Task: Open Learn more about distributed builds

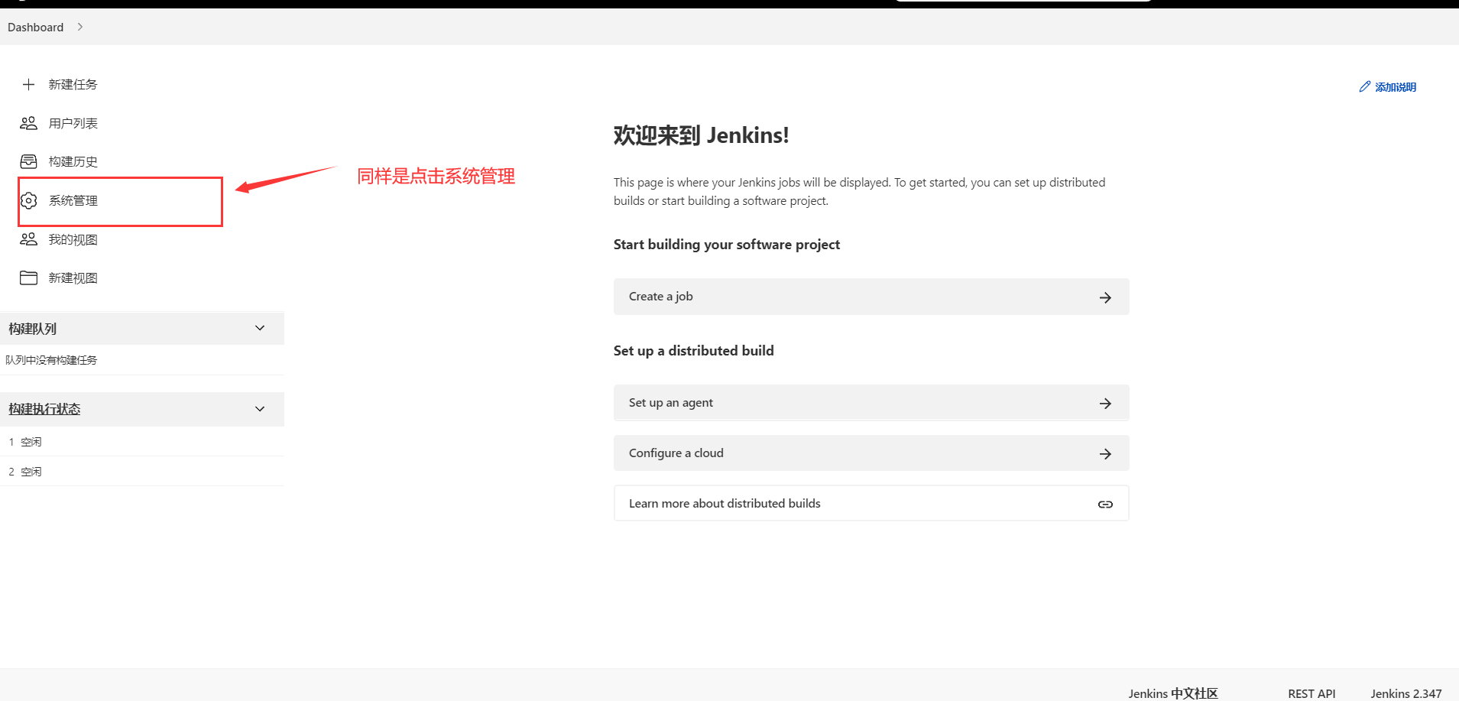Action: [871, 504]
